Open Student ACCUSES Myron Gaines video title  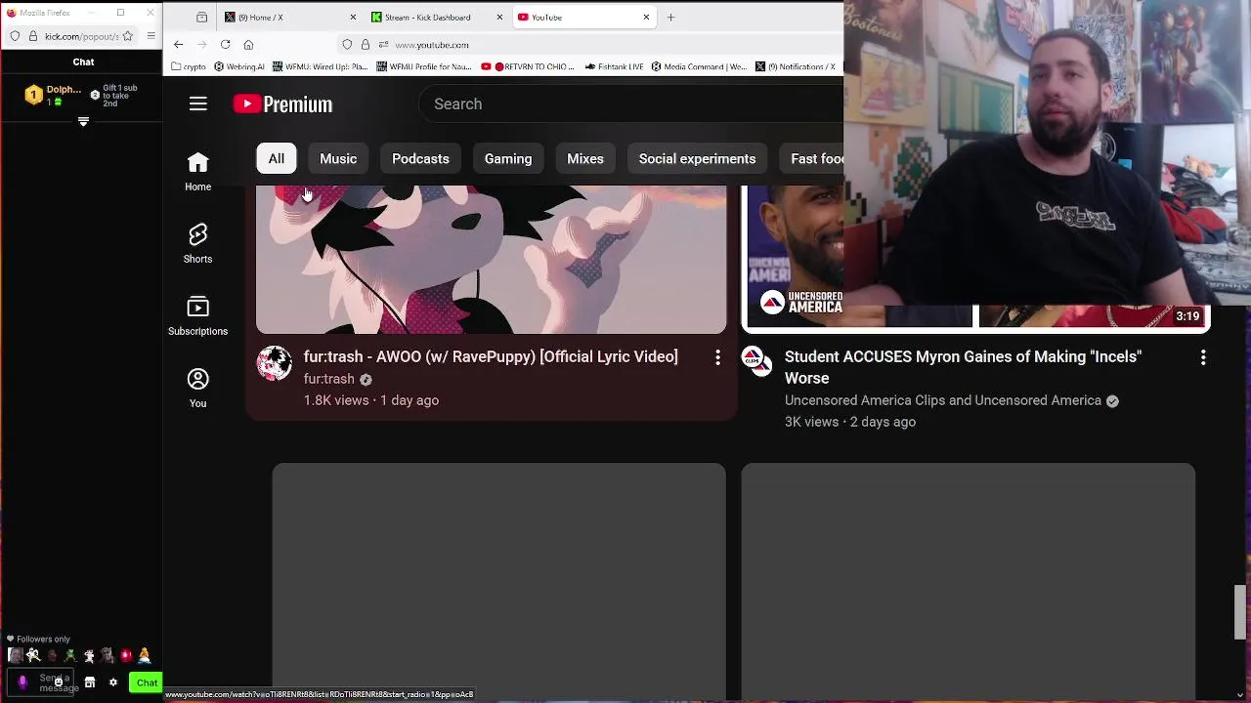coord(963,367)
